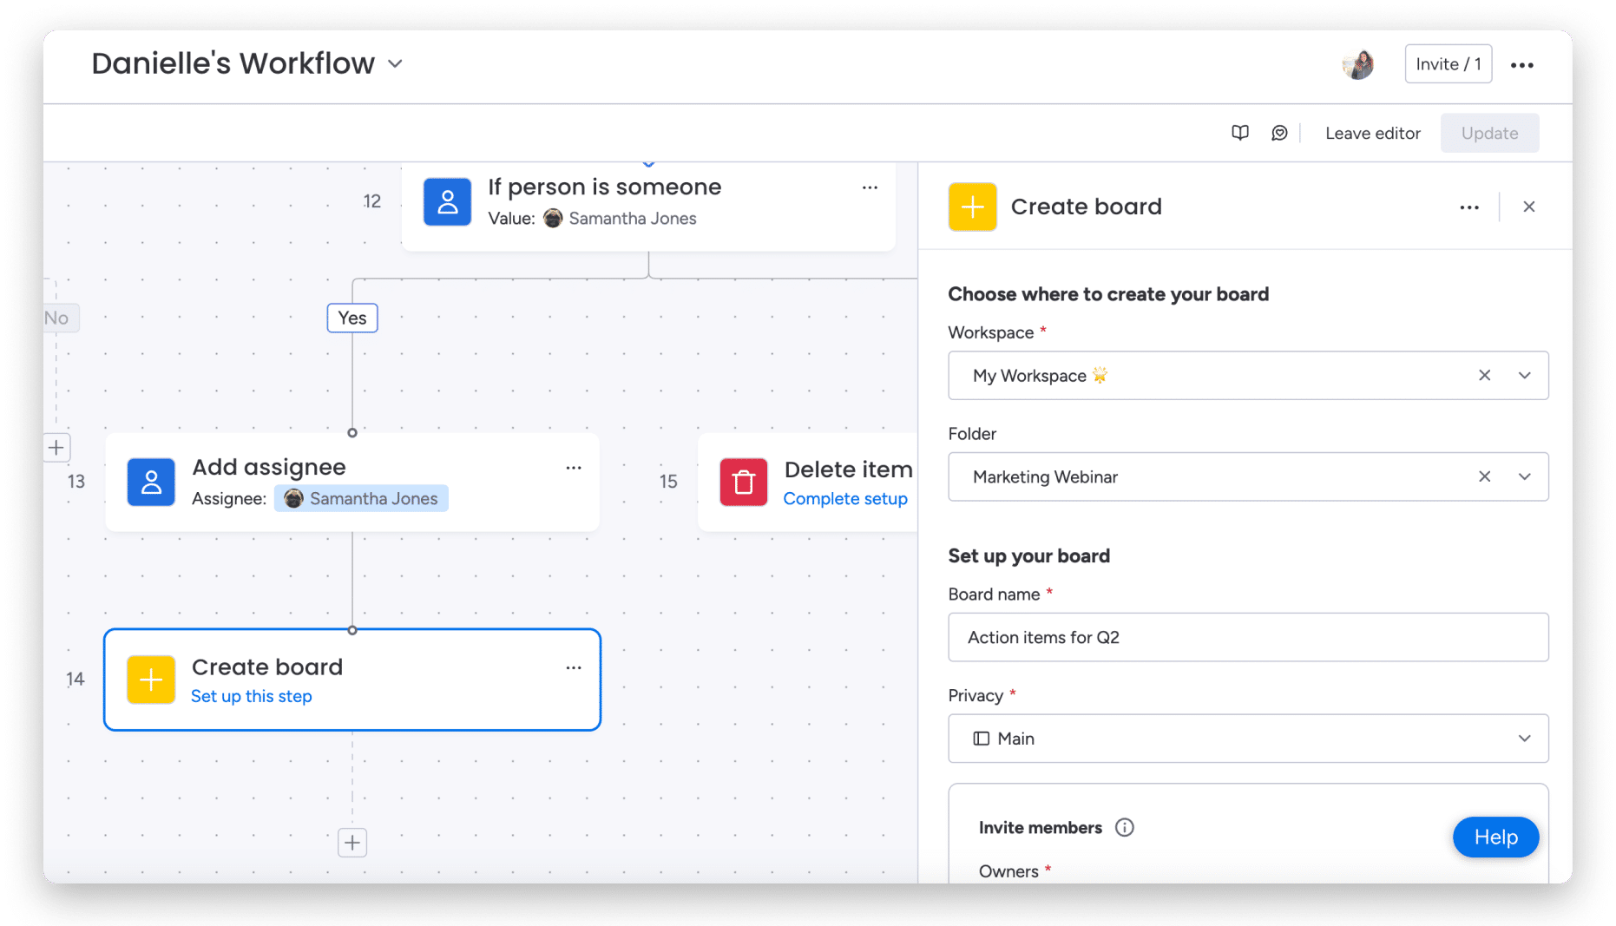This screenshot has height=926, width=1616.
Task: Open the workflow guide book icon
Action: coord(1240,133)
